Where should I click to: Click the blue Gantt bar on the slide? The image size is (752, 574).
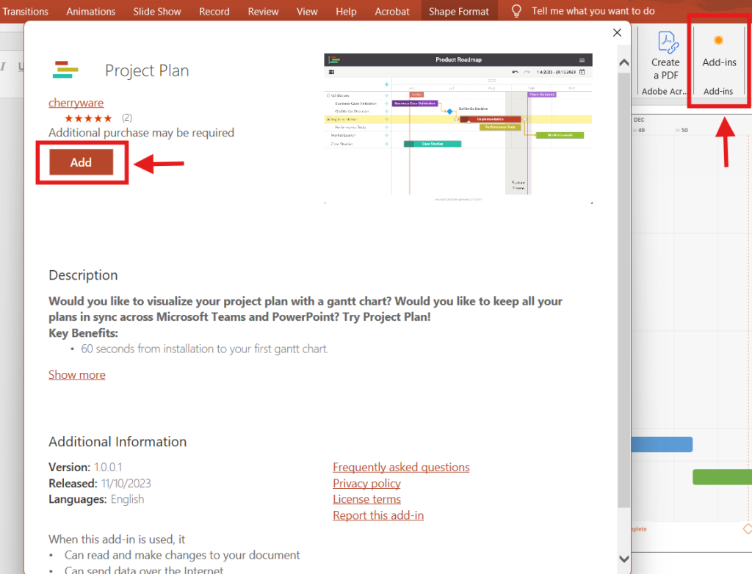[662, 445]
